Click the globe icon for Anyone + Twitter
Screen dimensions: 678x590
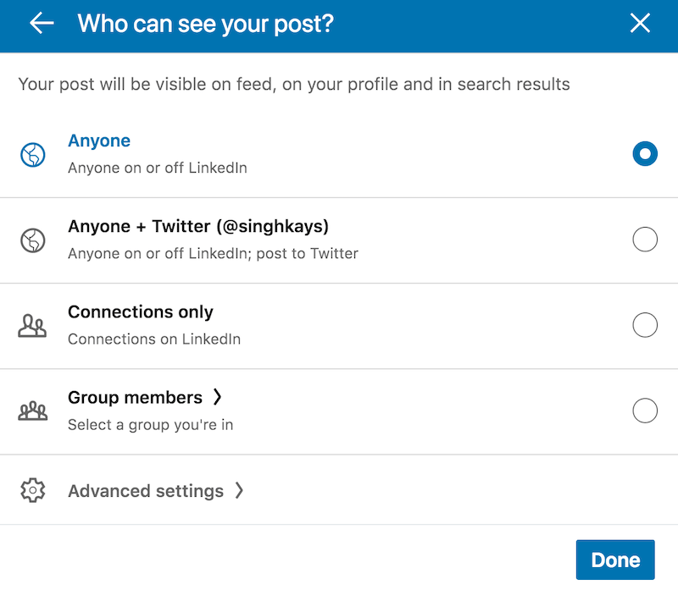pos(32,240)
